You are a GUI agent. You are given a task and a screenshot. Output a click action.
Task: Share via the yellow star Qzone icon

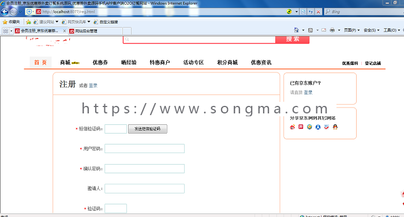click(x=309, y=127)
